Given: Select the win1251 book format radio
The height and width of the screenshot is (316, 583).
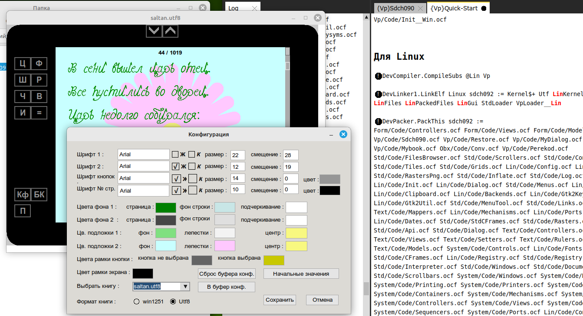Looking at the screenshot, I should coord(137,301).
